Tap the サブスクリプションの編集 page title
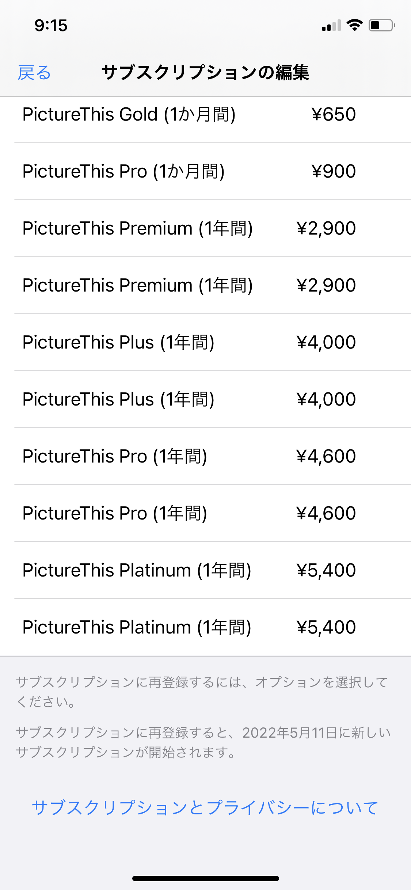The width and height of the screenshot is (411, 890). point(205,72)
